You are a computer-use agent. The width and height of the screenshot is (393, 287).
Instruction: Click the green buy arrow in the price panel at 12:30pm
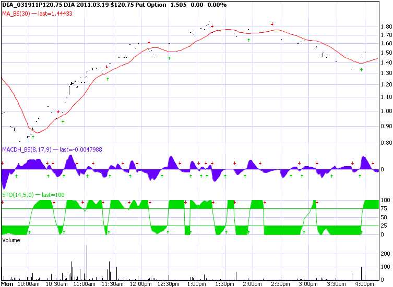click(x=169, y=58)
